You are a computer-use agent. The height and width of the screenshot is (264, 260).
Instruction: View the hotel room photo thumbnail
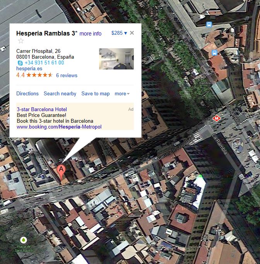[x=116, y=59]
